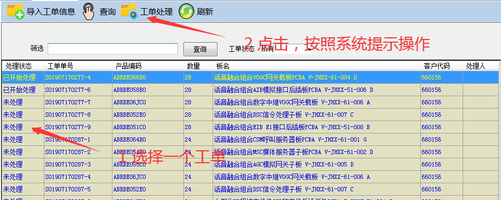The width and height of the screenshot is (501, 200).
Task: Click the 导入工单信息 toolbar label
Action: coord(51,12)
